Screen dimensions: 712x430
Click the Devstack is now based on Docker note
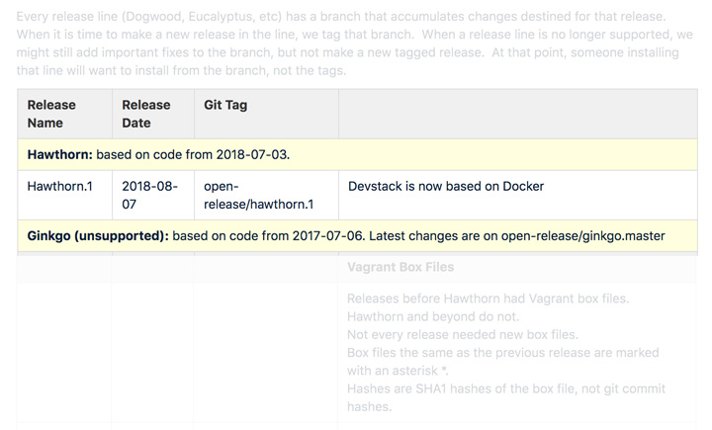pos(446,186)
